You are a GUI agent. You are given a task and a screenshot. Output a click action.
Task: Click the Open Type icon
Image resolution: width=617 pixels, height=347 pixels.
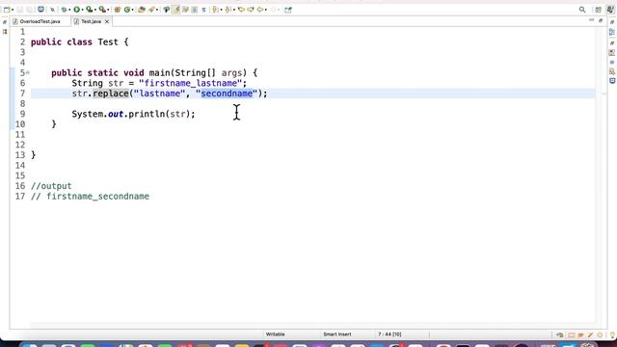142,10
